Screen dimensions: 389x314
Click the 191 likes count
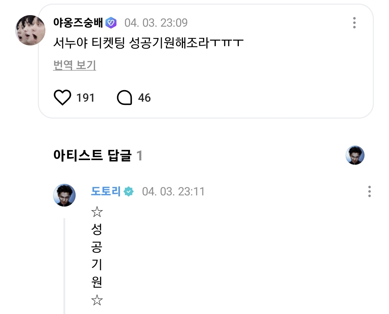(x=85, y=98)
